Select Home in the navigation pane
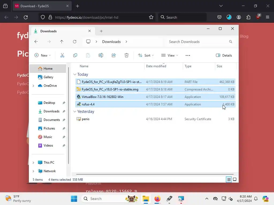274x205 pixels. coord(48,69)
